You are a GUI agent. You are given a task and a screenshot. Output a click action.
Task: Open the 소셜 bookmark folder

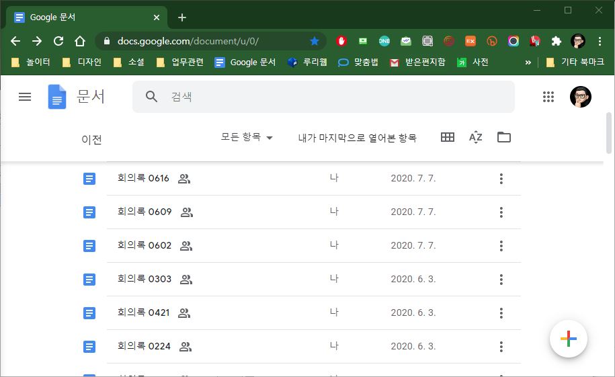click(129, 62)
